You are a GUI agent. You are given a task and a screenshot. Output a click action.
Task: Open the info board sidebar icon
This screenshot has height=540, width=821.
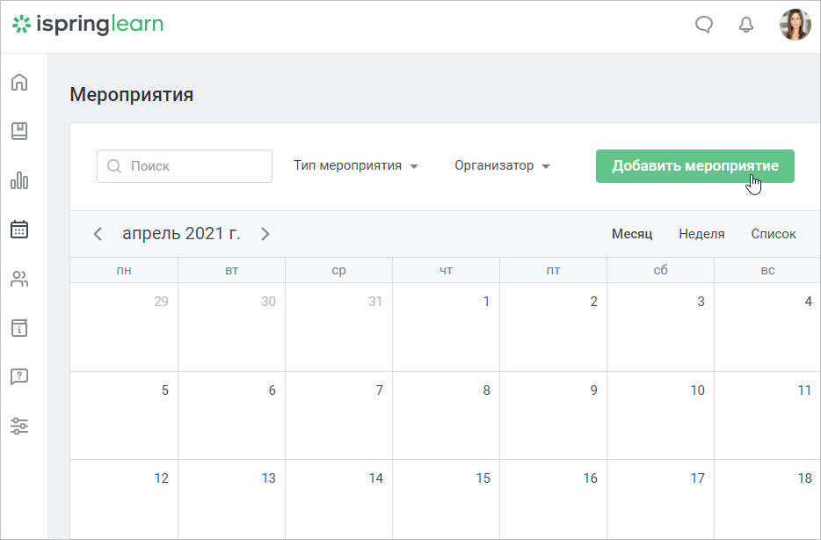point(19,328)
